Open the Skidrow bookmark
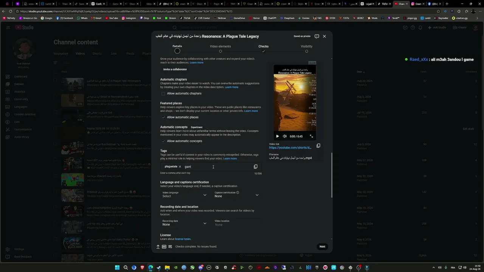 point(220,18)
